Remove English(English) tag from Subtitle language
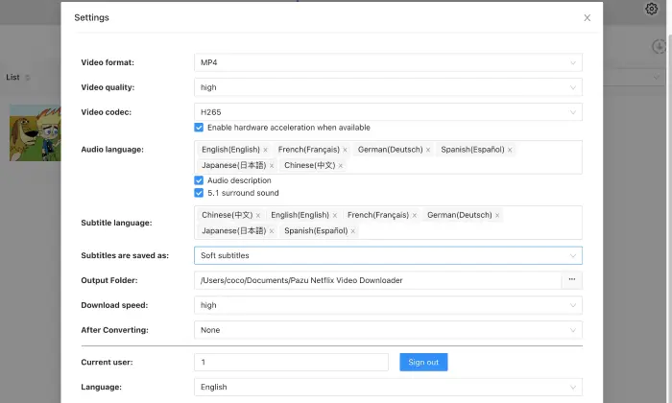This screenshot has width=672, height=403. (334, 216)
